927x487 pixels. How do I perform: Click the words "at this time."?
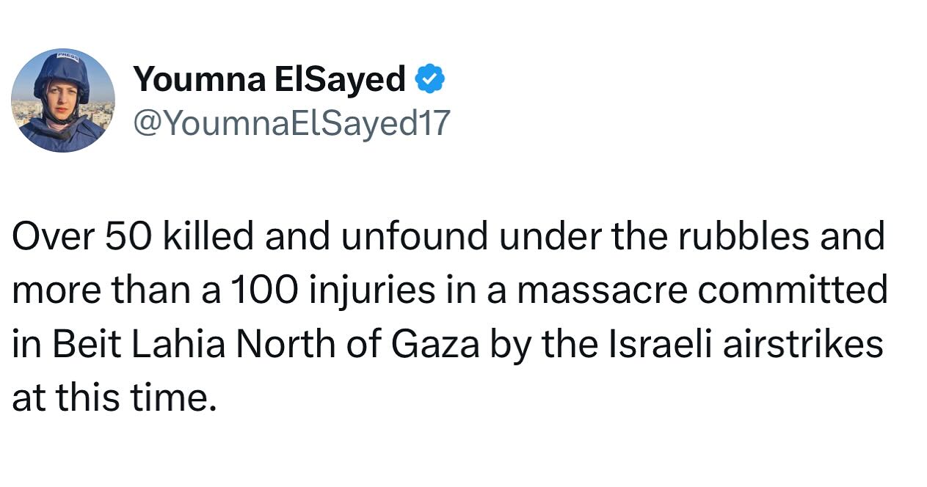pyautogui.click(x=114, y=399)
